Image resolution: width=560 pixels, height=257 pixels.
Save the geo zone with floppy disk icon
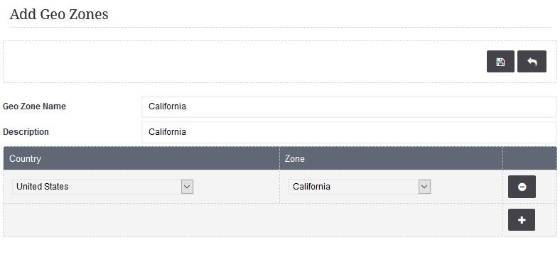pyautogui.click(x=500, y=61)
